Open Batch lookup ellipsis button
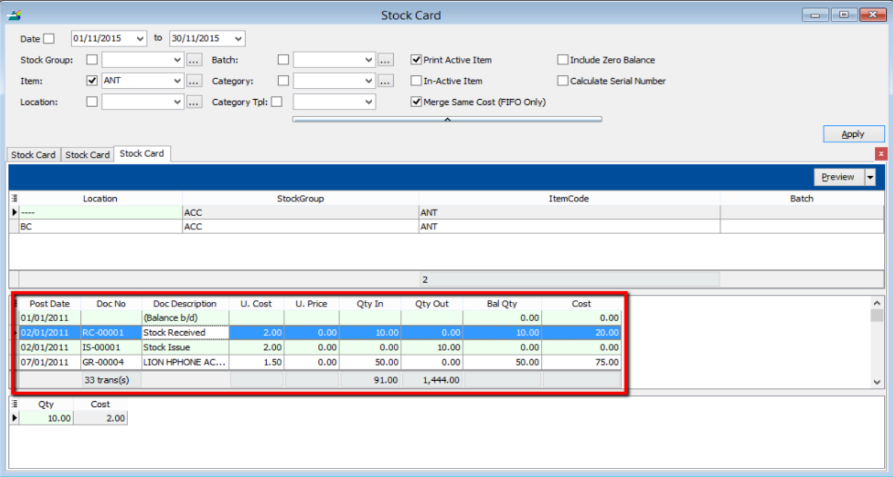The height and width of the screenshot is (477, 893). [385, 60]
